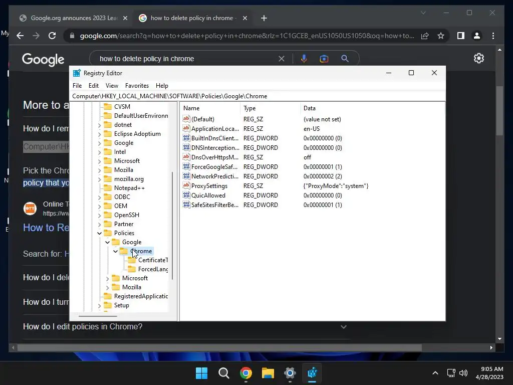Screen dimensions: 513x385
Task: Click the Type column header
Action: [x=270, y=108]
